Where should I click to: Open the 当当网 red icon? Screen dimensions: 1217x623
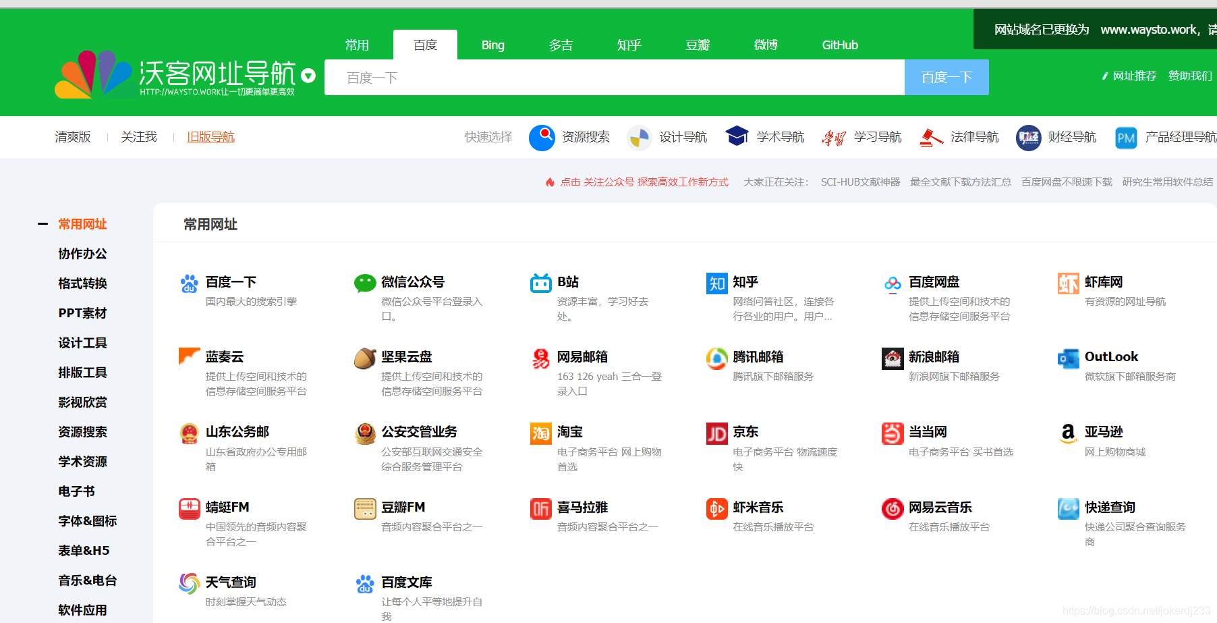(x=893, y=433)
